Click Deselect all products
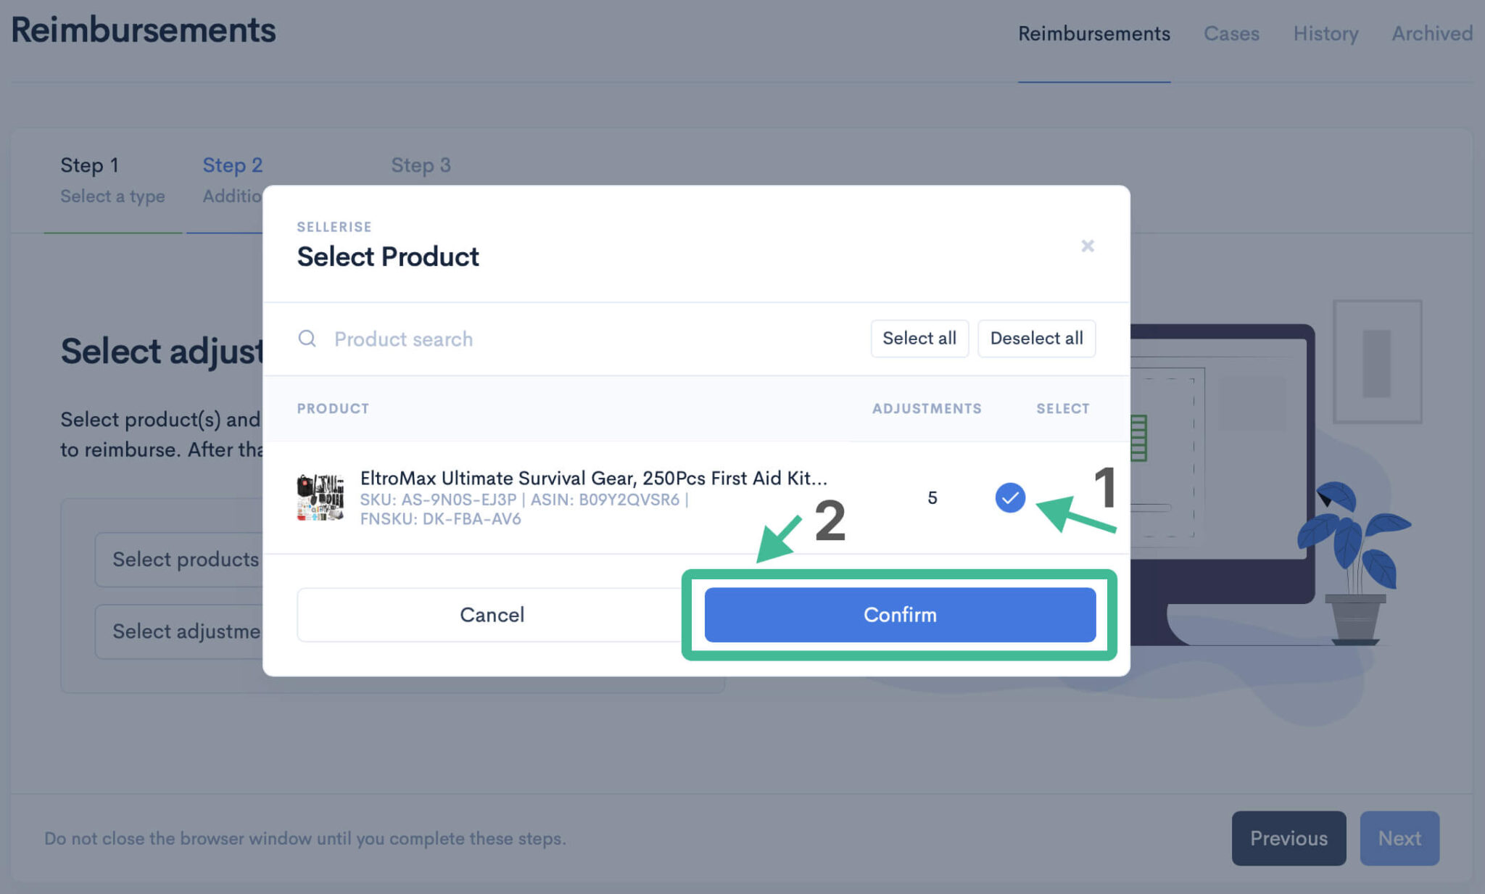This screenshot has height=894, width=1485. 1036,338
